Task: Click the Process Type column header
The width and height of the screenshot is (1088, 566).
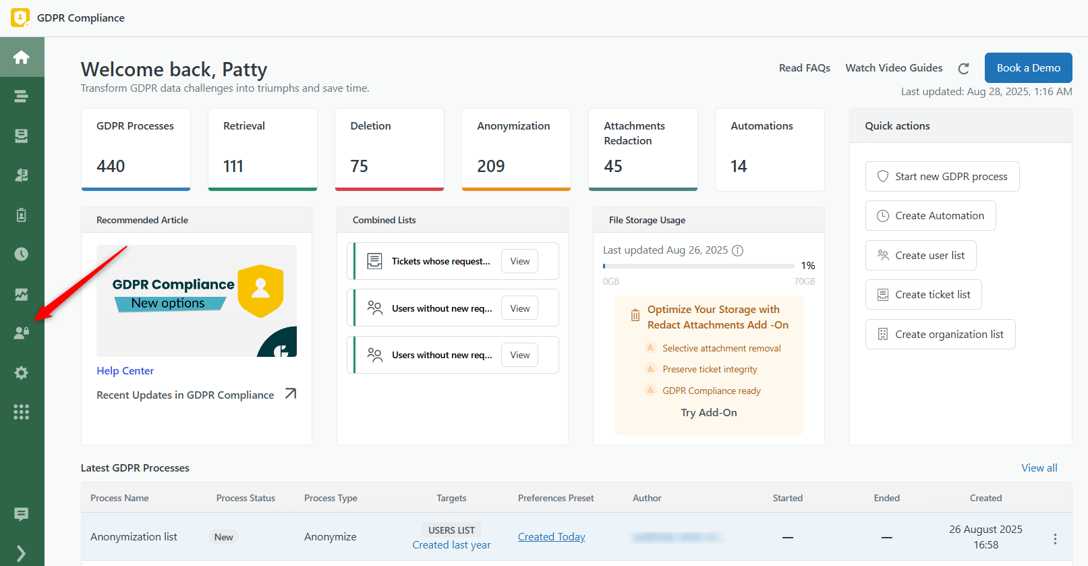Action: point(331,499)
